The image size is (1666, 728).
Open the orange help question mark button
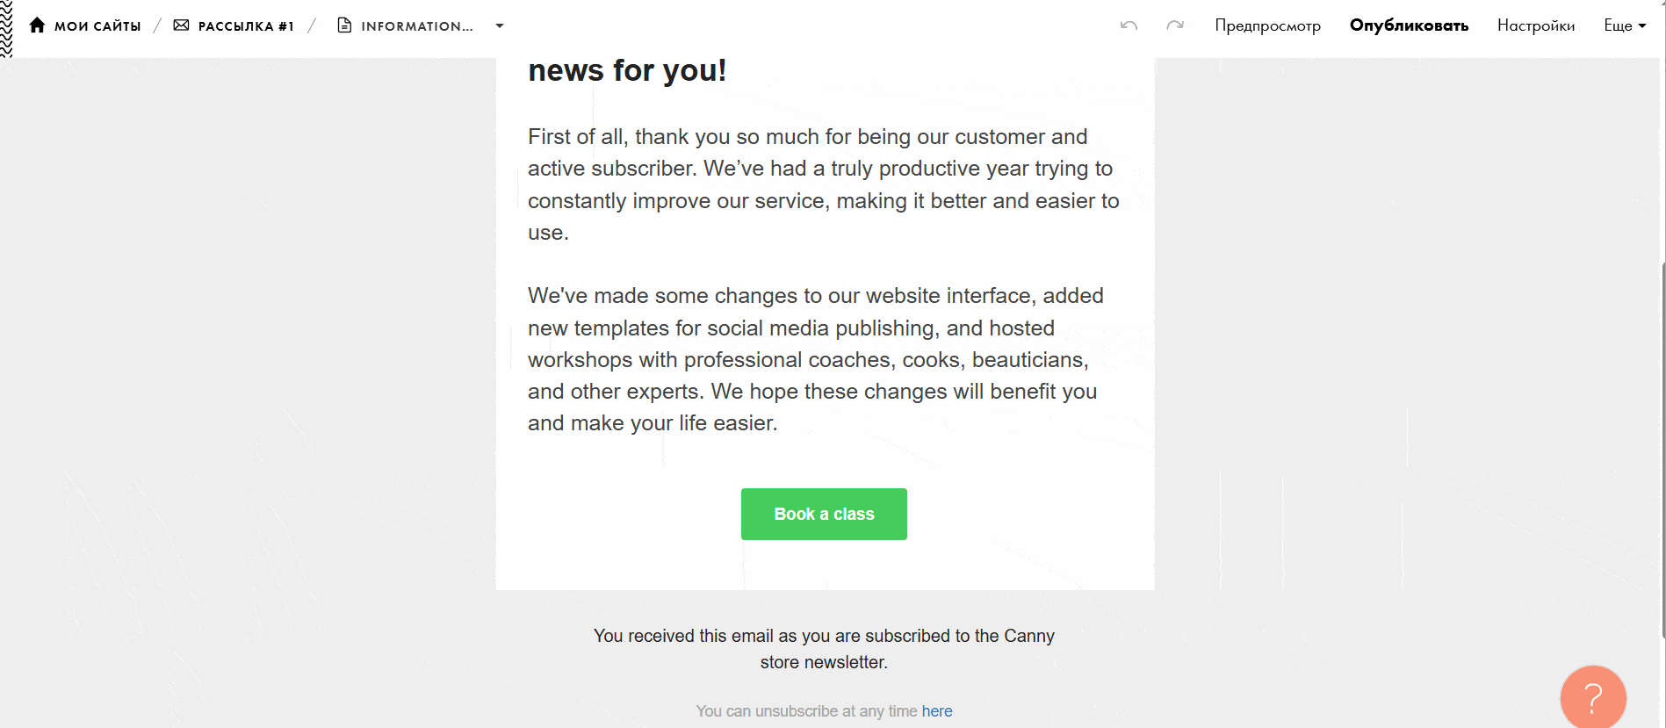click(x=1592, y=697)
